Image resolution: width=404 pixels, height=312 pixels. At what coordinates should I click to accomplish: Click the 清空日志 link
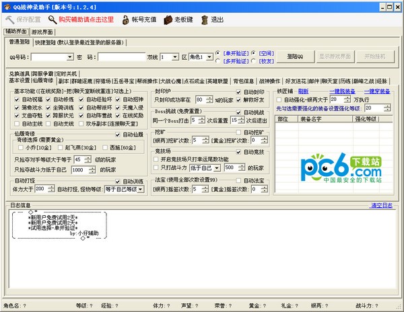[381, 206]
